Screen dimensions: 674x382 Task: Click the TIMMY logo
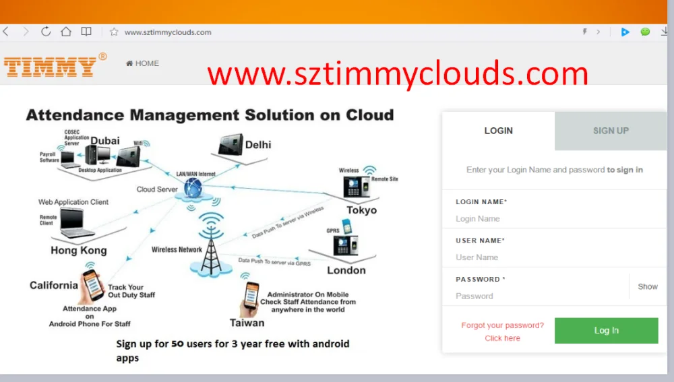pyautogui.click(x=55, y=65)
